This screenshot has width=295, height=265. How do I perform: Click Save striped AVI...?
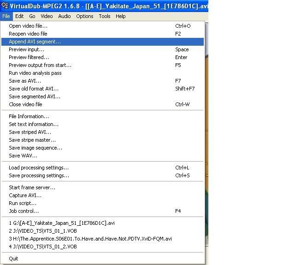[x=102, y=132]
